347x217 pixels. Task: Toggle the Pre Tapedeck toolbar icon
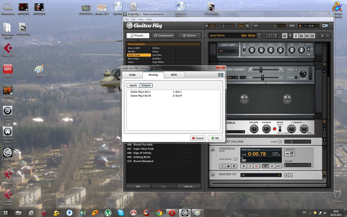285,35
